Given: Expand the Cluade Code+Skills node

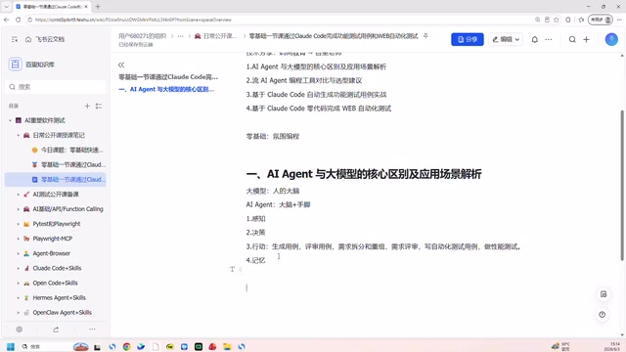Looking at the screenshot, I should (18, 268).
